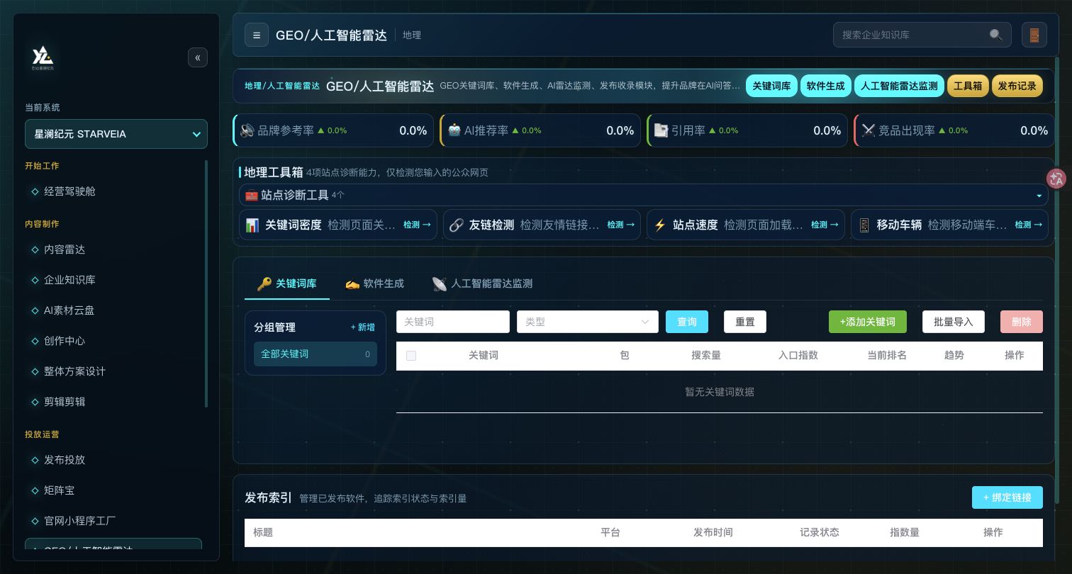Viewport: 1072px width, 574px height.
Task: Click the 关键词库 header pill button
Action: coord(771,86)
